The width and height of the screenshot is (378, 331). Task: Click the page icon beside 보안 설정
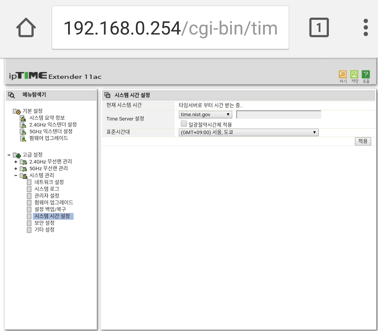pos(29,223)
